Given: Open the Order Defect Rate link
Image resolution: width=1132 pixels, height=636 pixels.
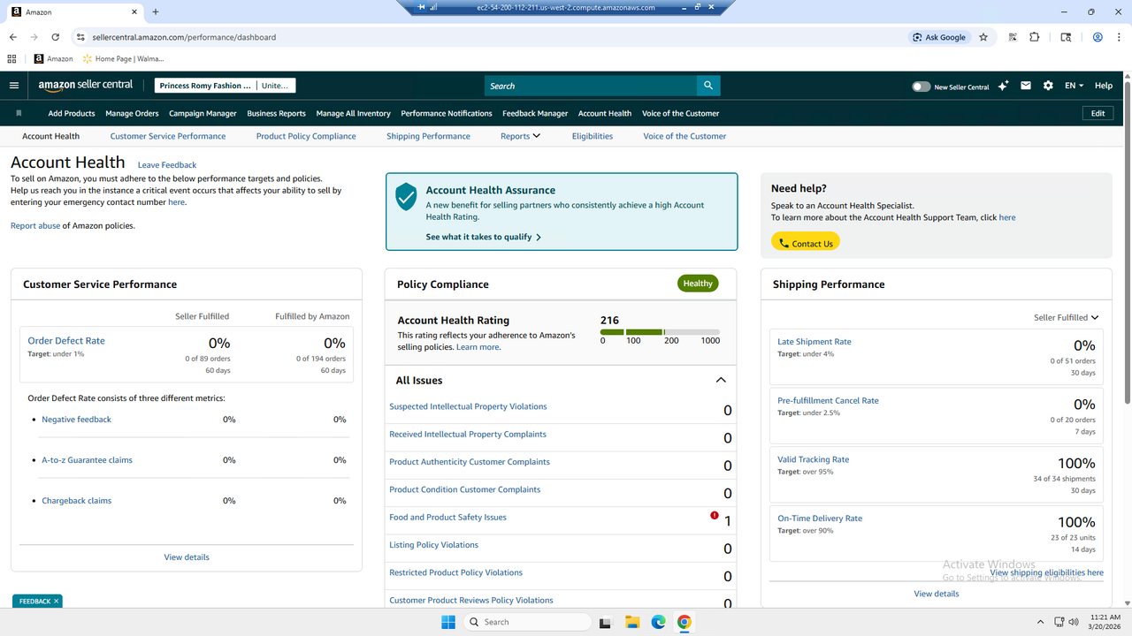Looking at the screenshot, I should click(x=66, y=341).
